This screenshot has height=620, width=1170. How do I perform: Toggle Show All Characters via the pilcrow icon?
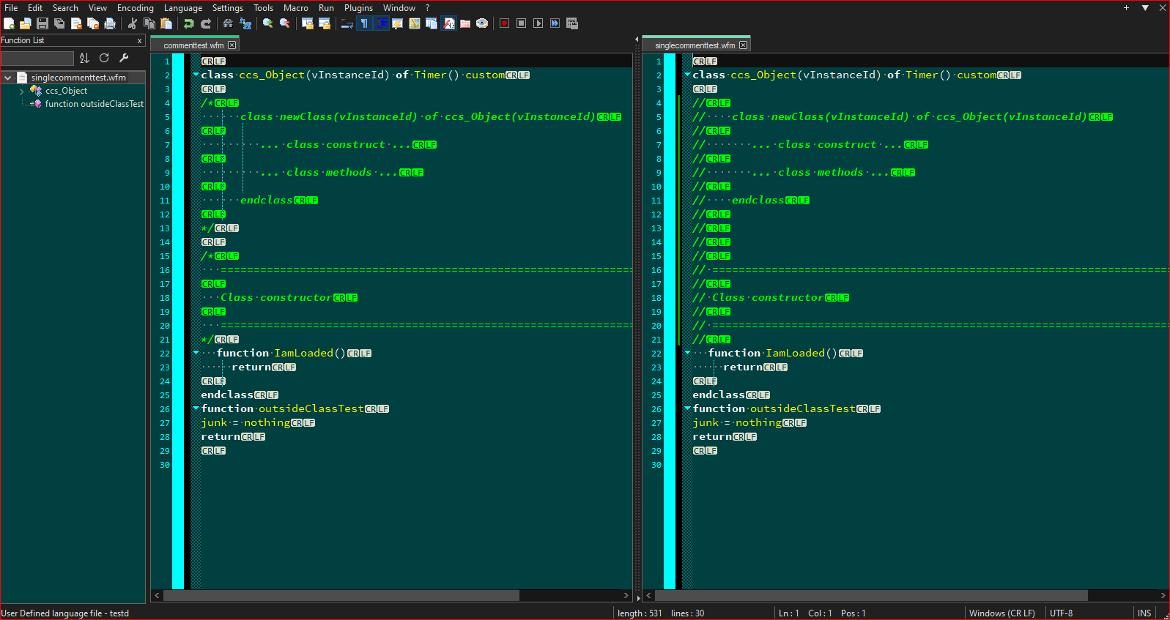[x=364, y=23]
